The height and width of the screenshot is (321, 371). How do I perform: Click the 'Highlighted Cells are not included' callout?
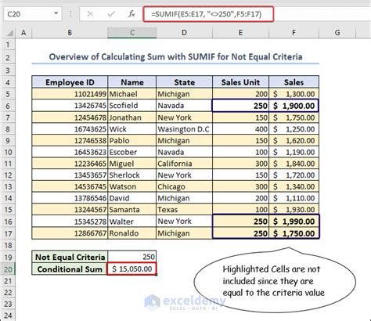coord(275,280)
